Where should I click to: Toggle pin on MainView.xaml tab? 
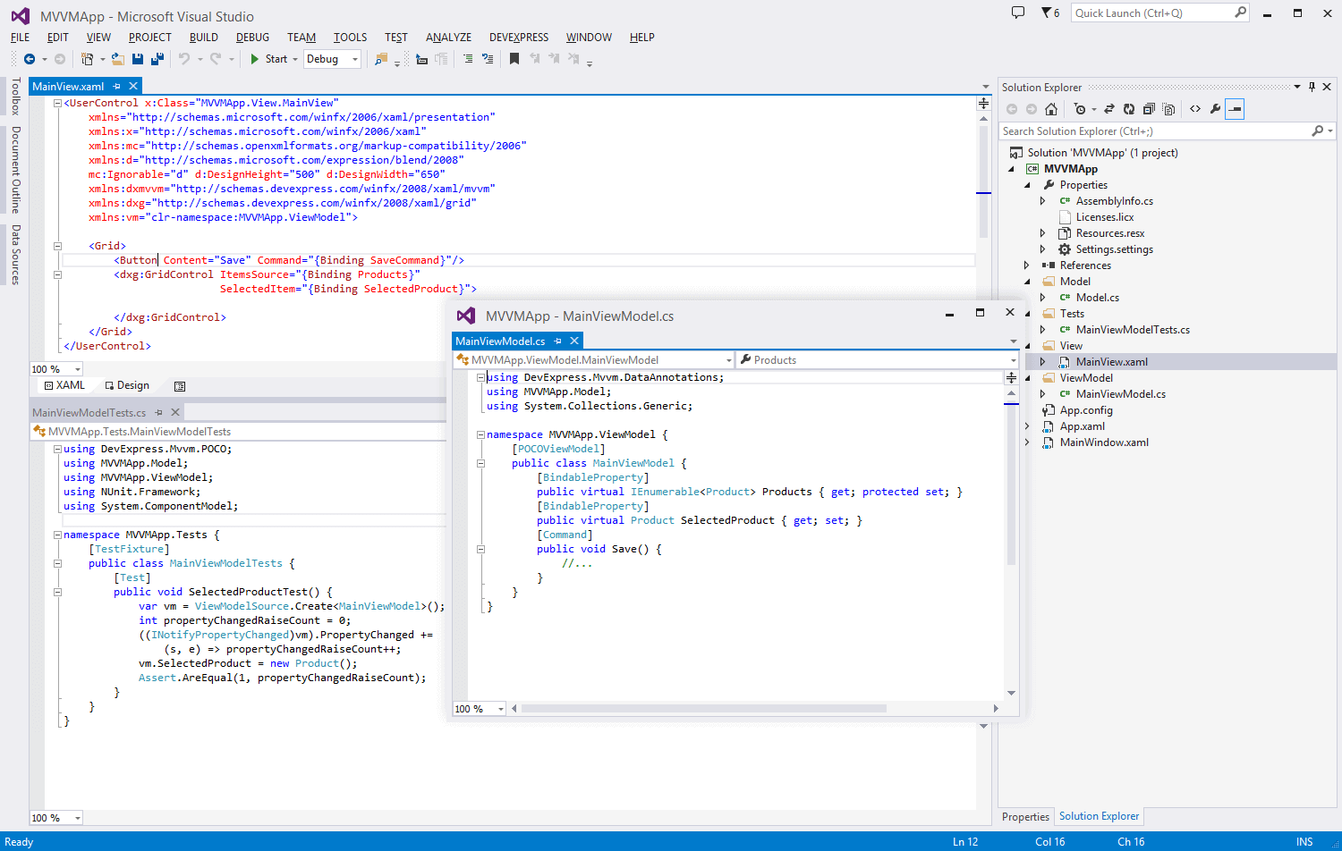[x=116, y=87]
